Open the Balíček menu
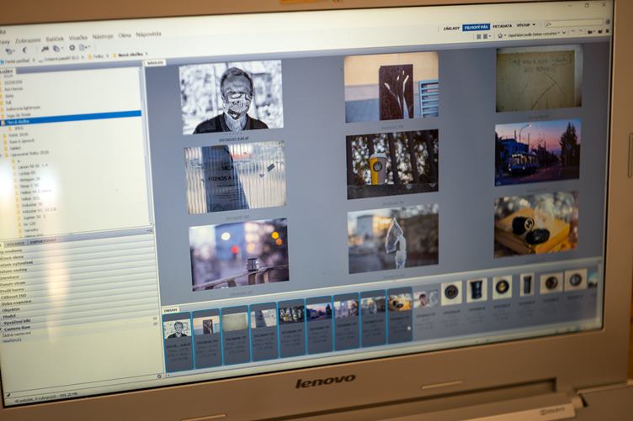 point(55,39)
